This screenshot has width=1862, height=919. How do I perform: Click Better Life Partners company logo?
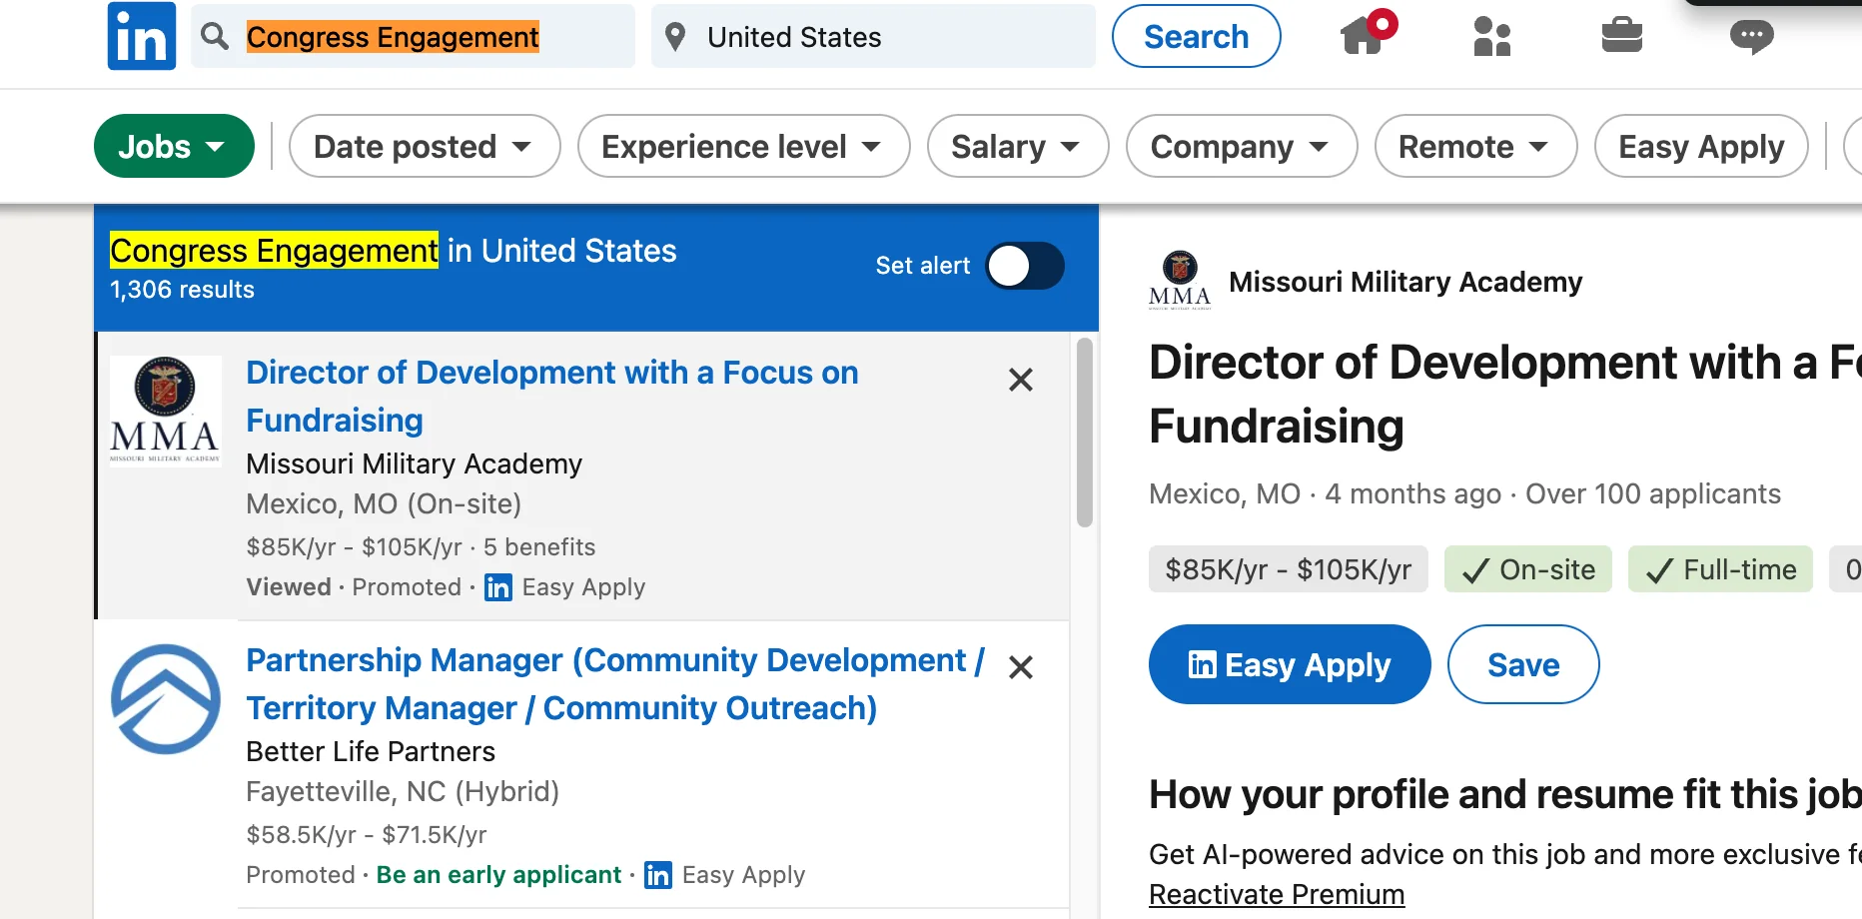[165, 698]
